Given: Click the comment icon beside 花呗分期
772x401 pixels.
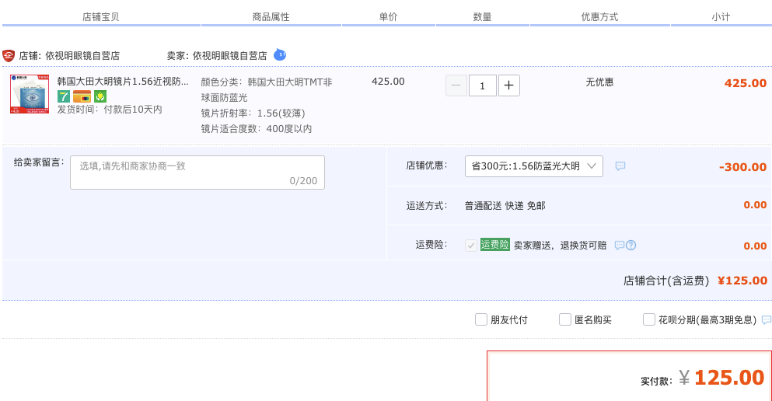Looking at the screenshot, I should (767, 320).
